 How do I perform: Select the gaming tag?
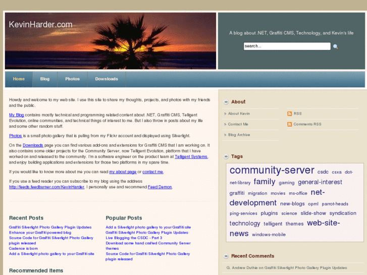pos(287,183)
